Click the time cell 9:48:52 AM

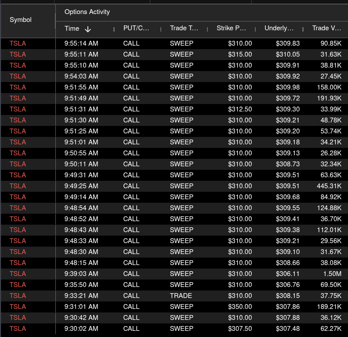[81, 219]
